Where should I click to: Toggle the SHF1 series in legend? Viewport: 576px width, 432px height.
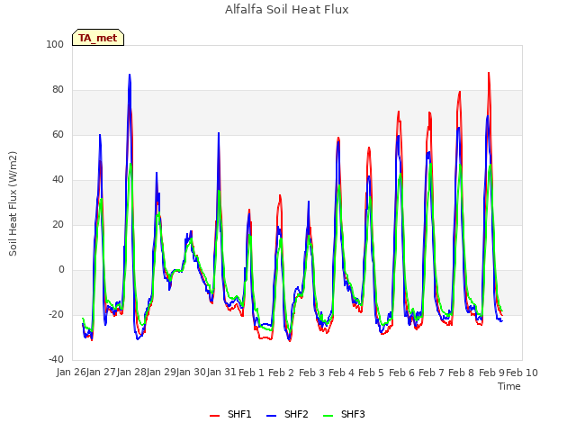click(x=230, y=415)
